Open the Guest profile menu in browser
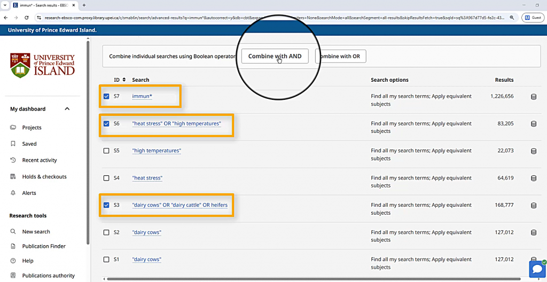 [x=533, y=18]
